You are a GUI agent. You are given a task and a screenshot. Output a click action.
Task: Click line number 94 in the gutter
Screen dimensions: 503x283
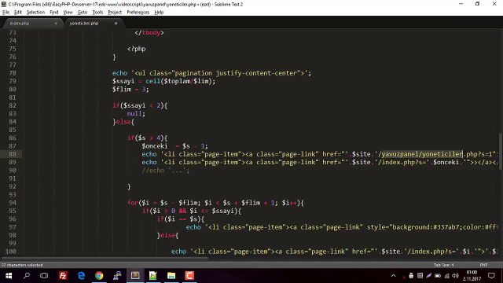tap(13, 203)
